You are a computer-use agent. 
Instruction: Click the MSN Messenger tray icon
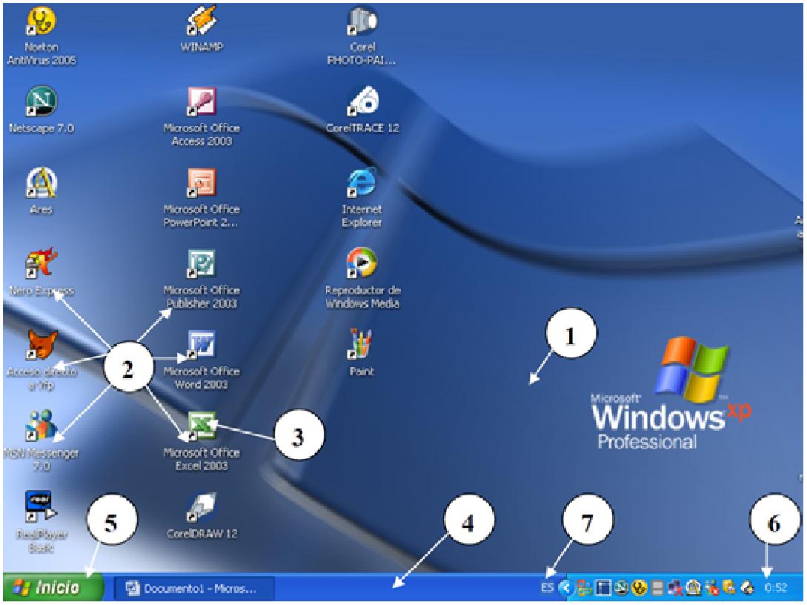click(x=712, y=587)
